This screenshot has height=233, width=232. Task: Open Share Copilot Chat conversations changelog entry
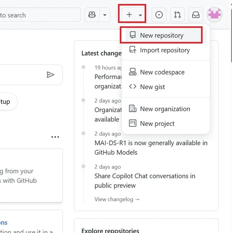pos(145,181)
